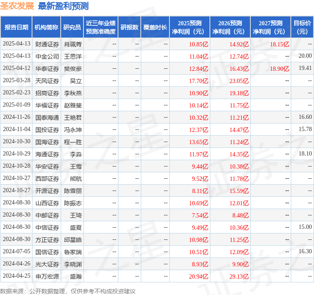
Task: Click the 中信证券 institution name
Action: [47, 227]
